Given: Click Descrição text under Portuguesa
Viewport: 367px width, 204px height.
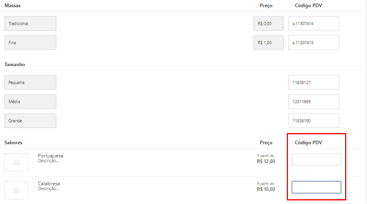Looking at the screenshot, I should click(x=48, y=161).
